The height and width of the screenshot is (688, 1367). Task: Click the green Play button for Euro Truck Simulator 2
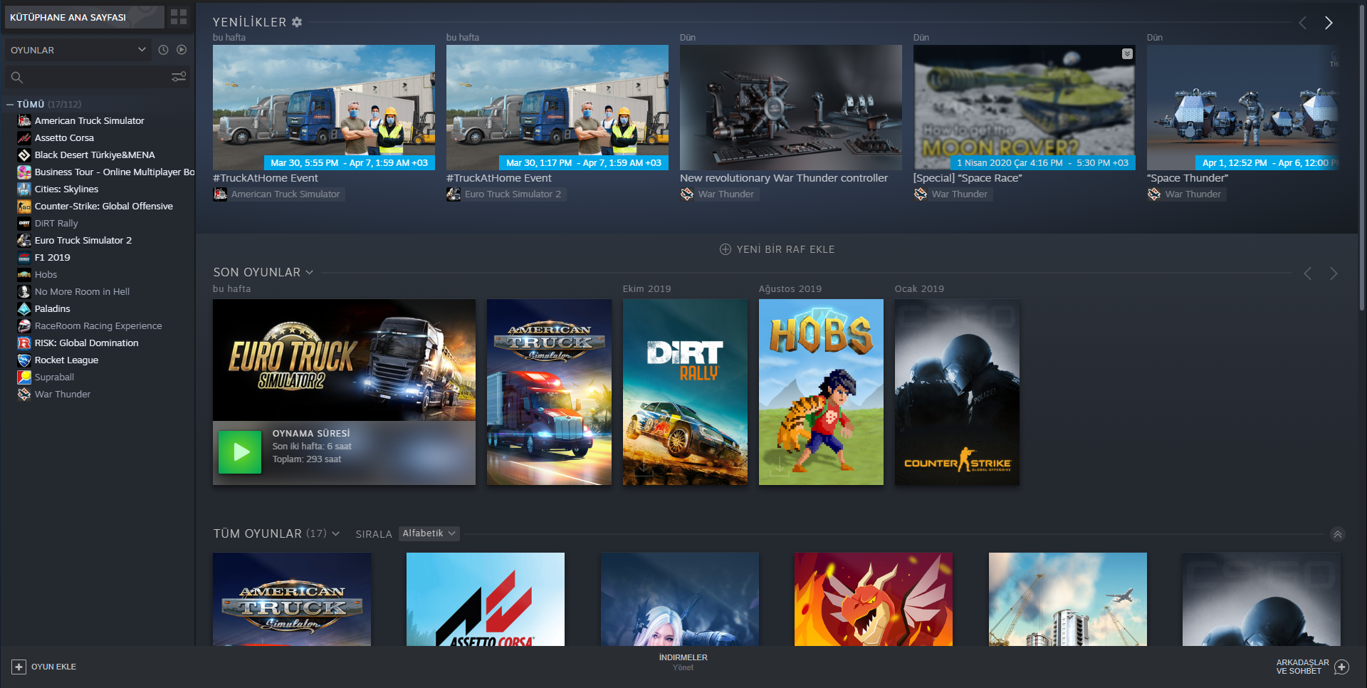[x=240, y=452]
